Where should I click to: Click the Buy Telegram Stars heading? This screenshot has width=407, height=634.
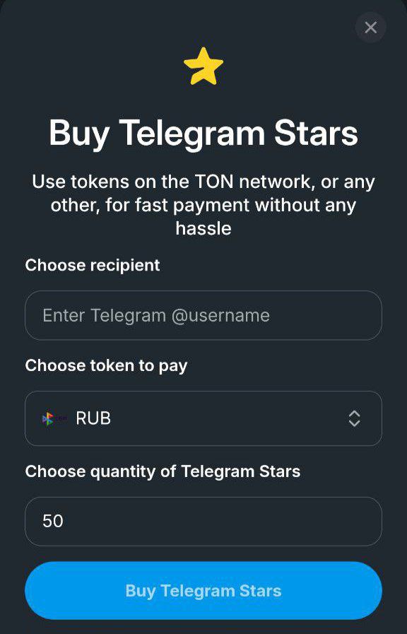203,134
